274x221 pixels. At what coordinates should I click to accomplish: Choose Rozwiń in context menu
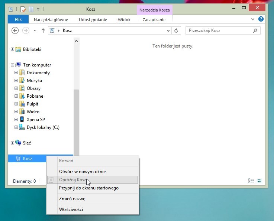click(x=93, y=161)
